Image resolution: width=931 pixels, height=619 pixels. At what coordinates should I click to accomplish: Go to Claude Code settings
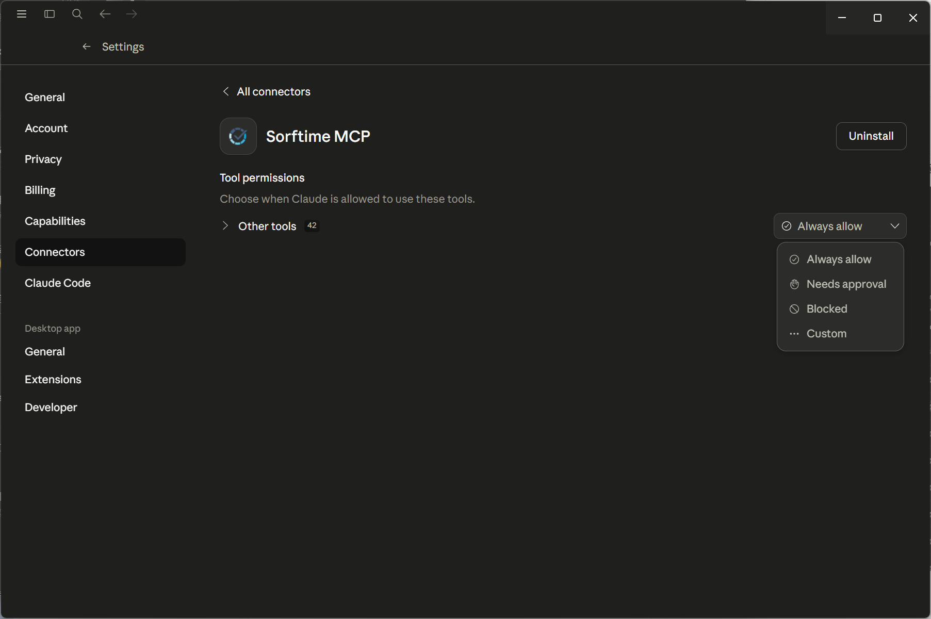(x=58, y=283)
